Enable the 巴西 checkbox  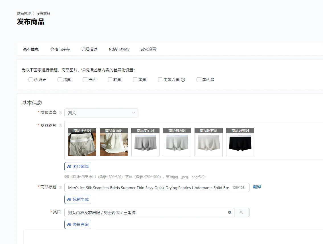[85, 80]
